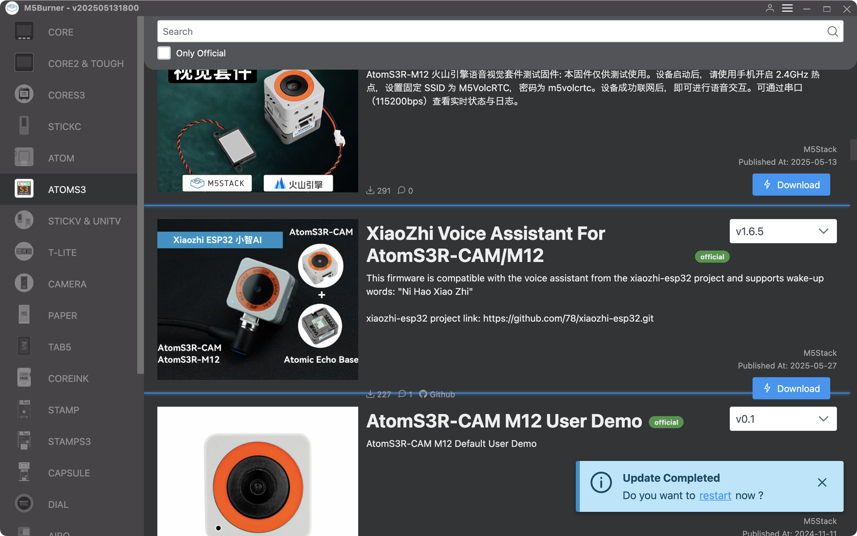Screen dimensions: 857x536
Task: Select the STICKV & UNITV category label
Action: pyautogui.click(x=85, y=221)
